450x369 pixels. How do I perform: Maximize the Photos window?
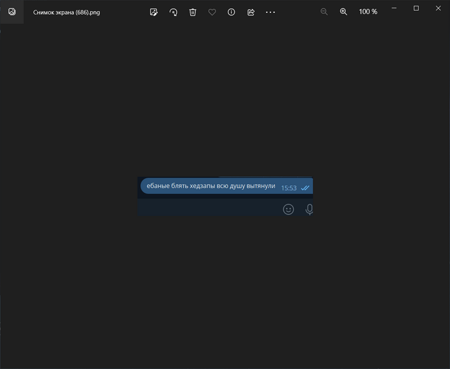click(416, 8)
